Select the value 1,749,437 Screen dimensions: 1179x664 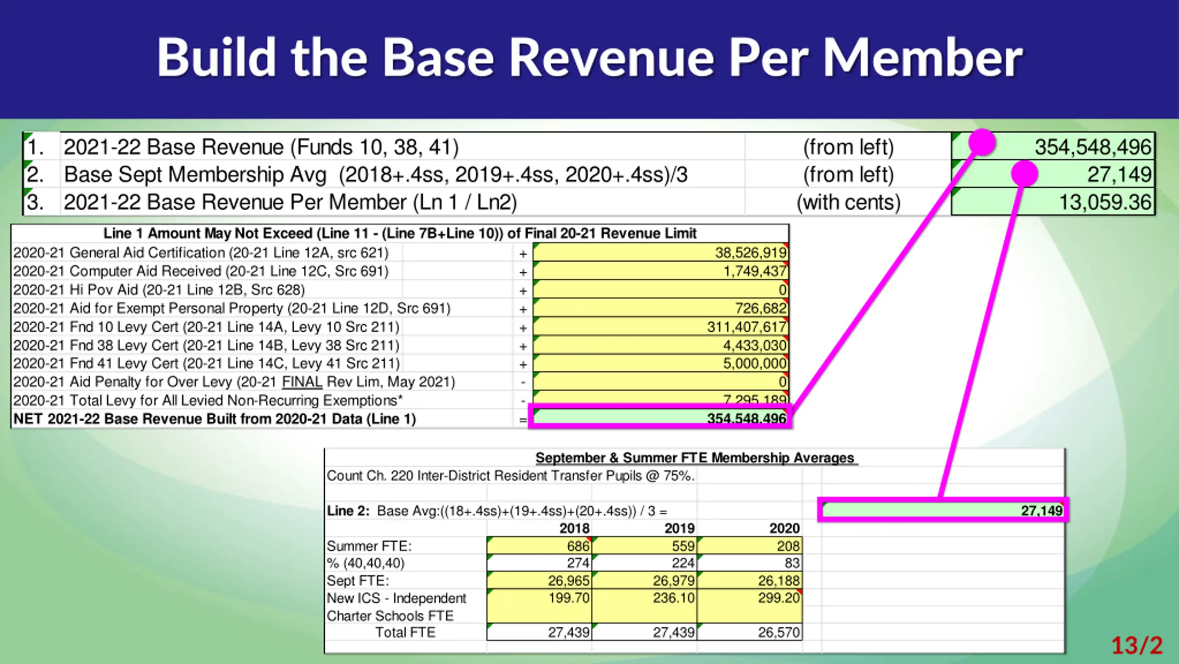755,271
